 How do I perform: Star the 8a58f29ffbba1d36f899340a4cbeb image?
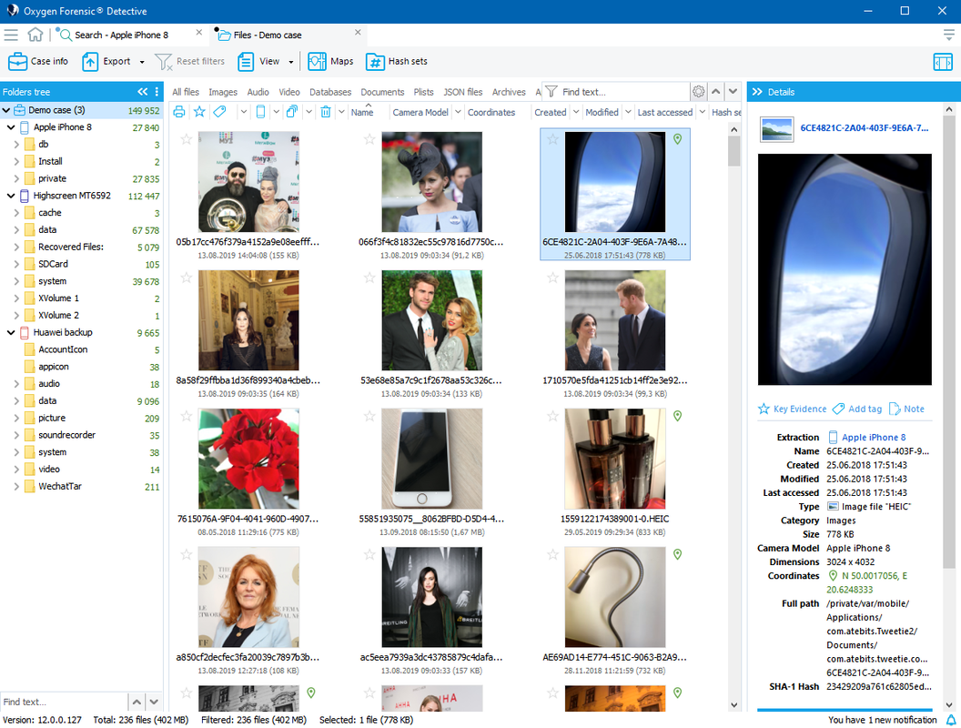click(187, 278)
